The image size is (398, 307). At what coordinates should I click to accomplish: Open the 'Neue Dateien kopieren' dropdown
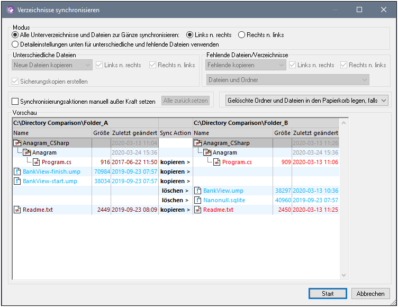click(x=52, y=65)
